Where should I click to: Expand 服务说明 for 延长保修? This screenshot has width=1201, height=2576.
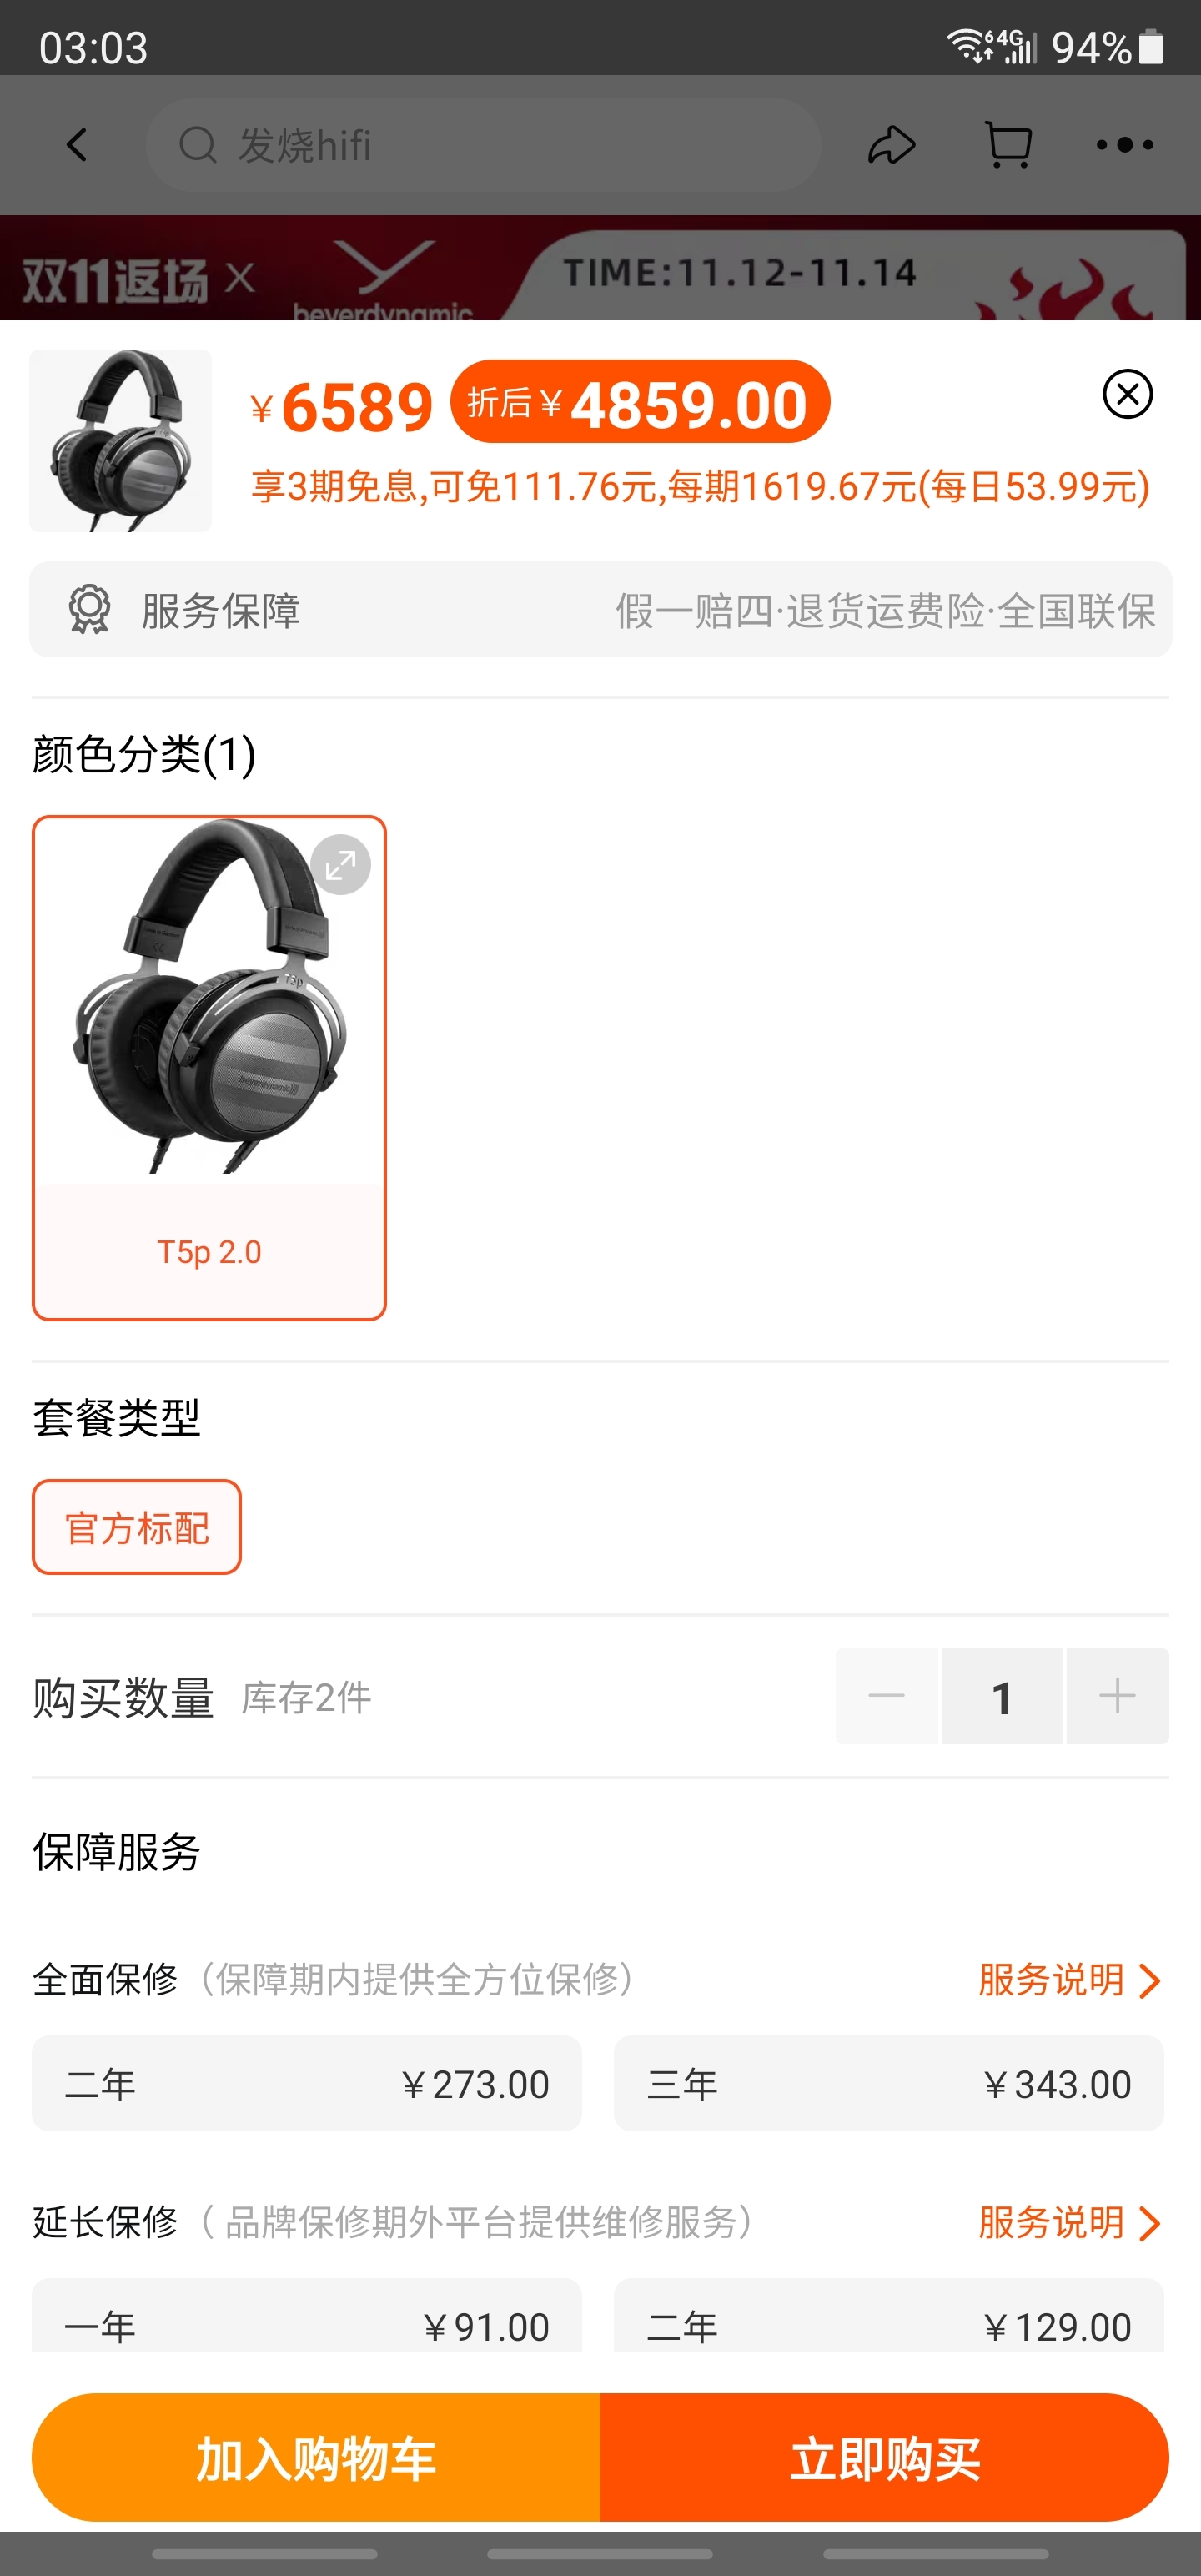[1070, 2223]
